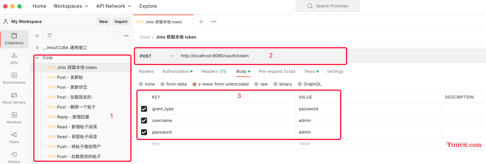Click the search magnifier icon
This screenshot has height=164, width=486.
pyautogui.click(x=310, y=6)
